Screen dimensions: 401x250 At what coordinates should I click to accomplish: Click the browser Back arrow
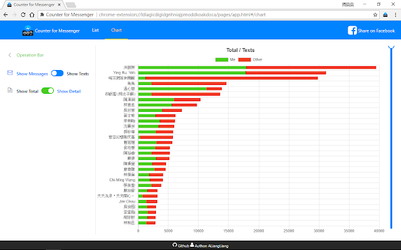(6, 15)
